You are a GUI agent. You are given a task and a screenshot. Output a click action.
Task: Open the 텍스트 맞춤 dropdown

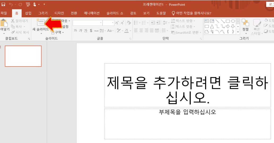pos(183,27)
